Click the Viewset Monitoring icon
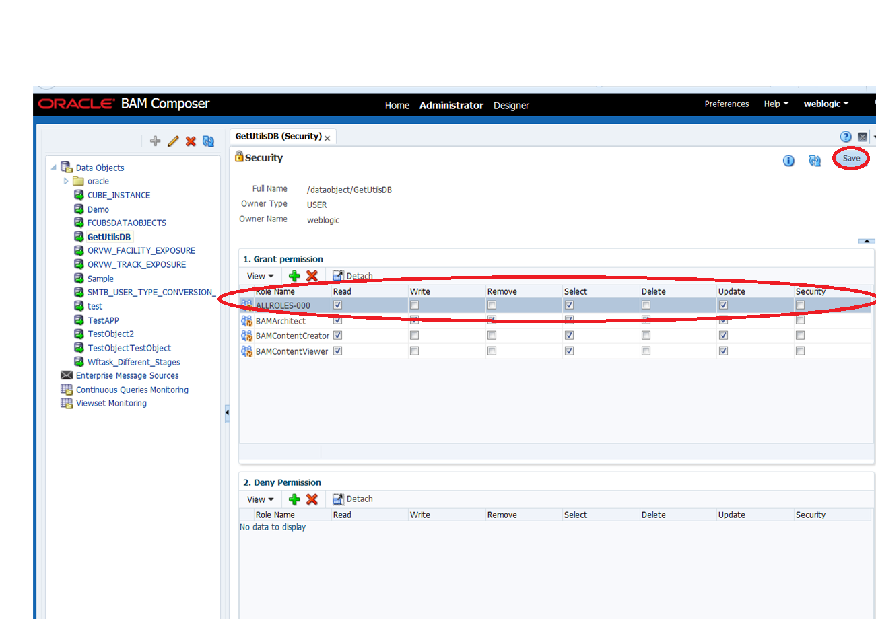This screenshot has height=619, width=876. (66, 403)
